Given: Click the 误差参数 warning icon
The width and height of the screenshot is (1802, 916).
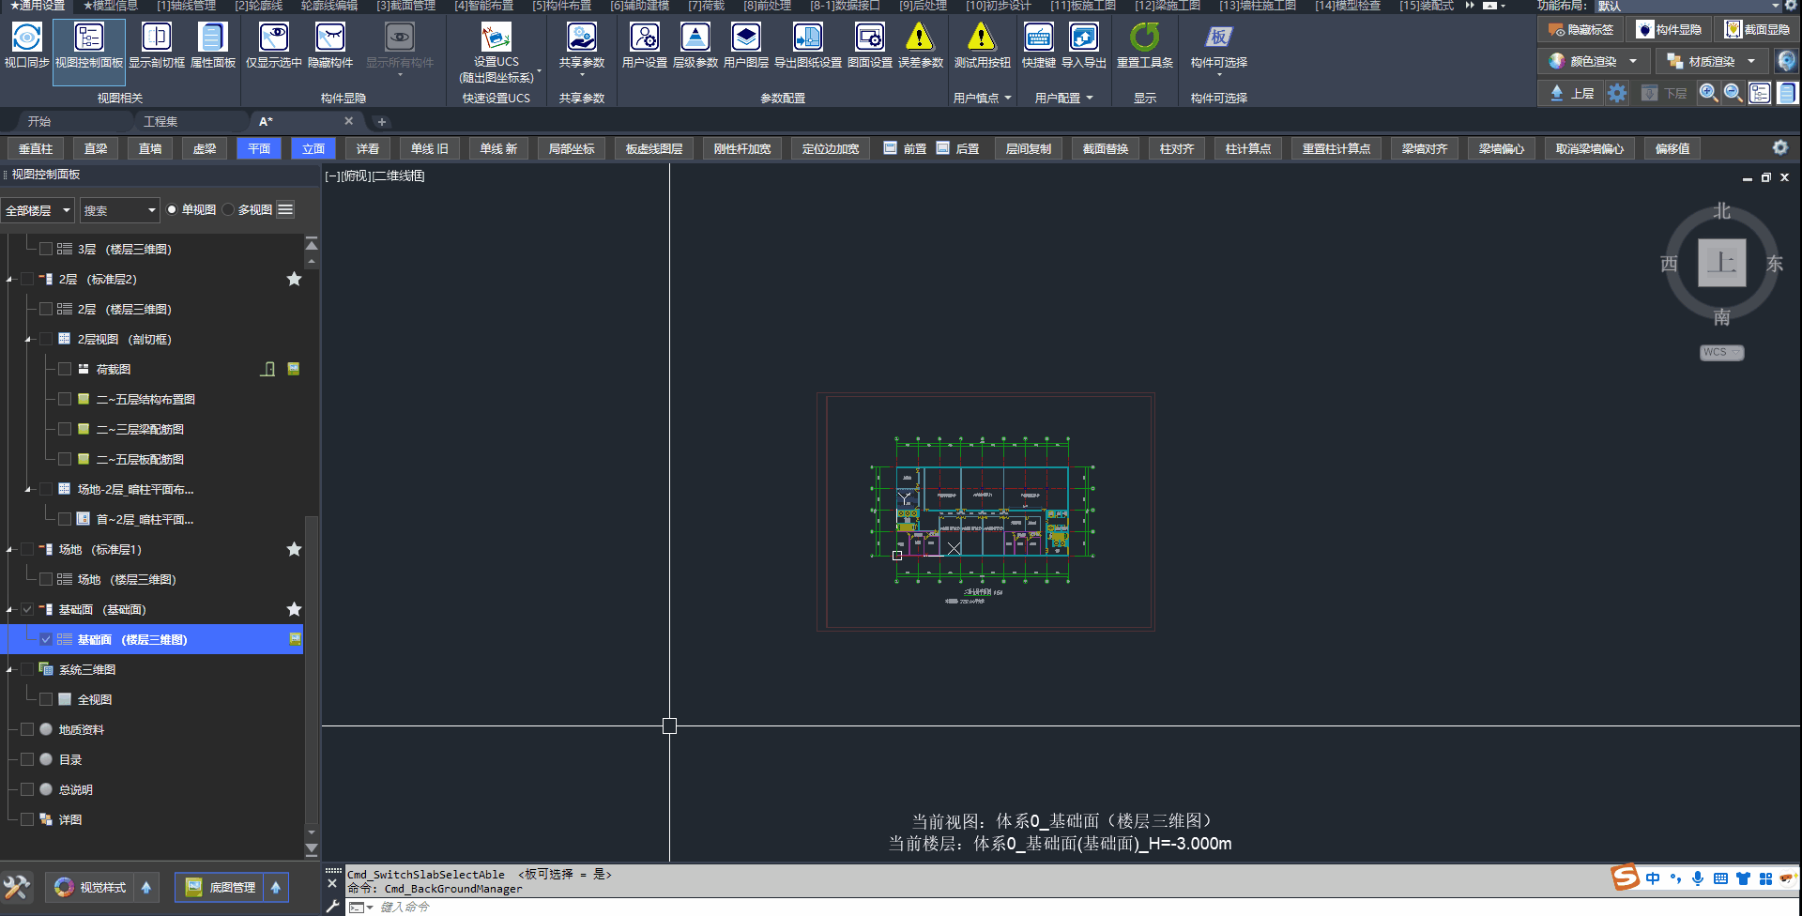Looking at the screenshot, I should (x=920, y=38).
